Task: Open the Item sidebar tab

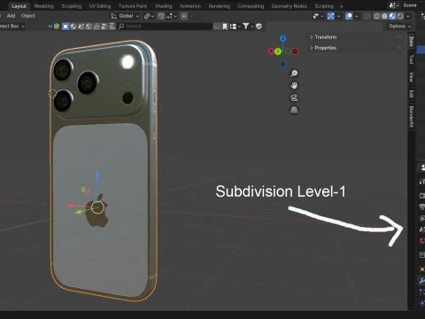Action: 411,41
